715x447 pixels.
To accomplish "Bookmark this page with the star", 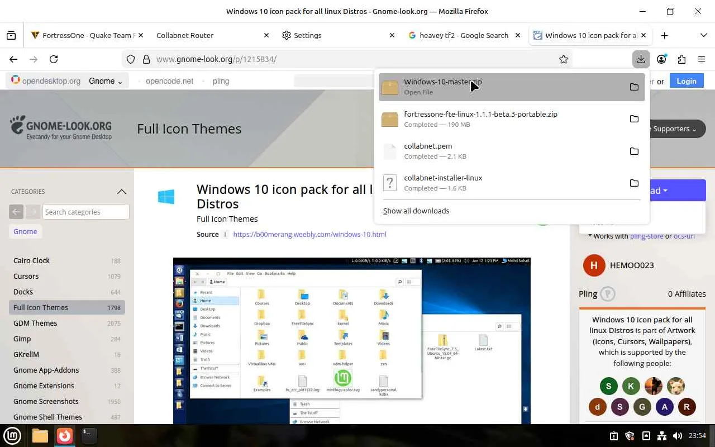I will (x=564, y=59).
